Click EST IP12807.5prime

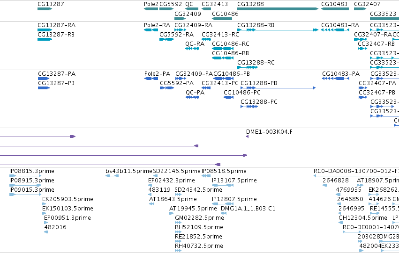coord(223,204)
